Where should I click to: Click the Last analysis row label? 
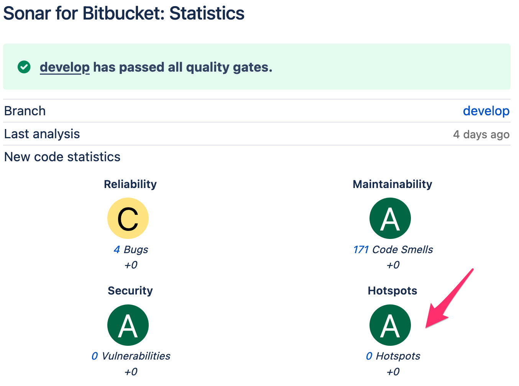42,134
